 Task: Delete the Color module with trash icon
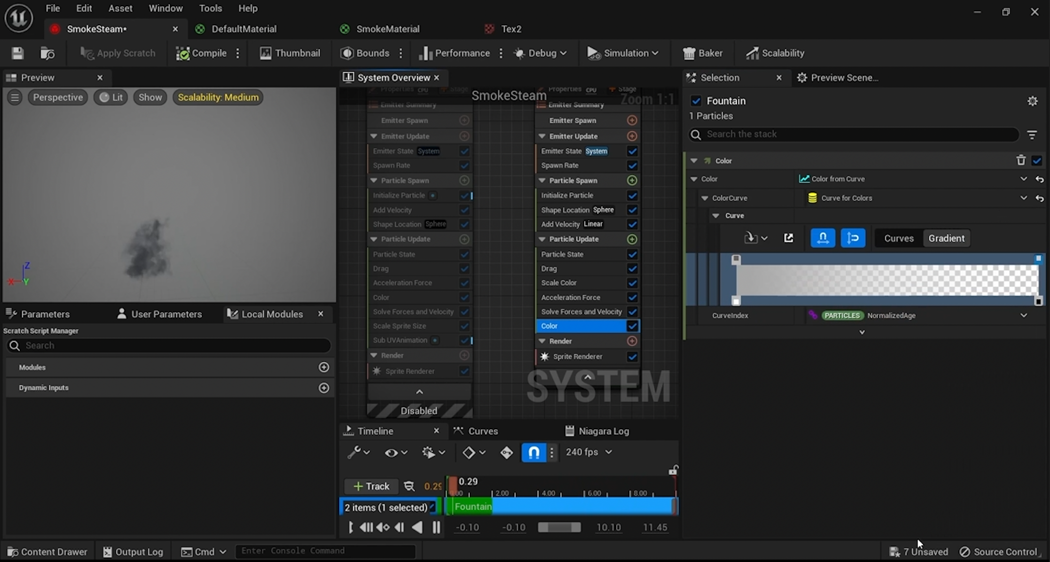pyautogui.click(x=1021, y=160)
